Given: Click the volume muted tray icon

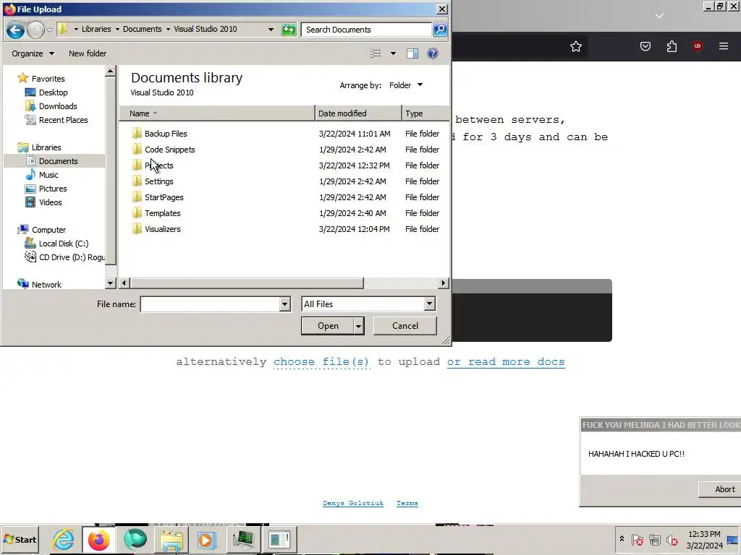Looking at the screenshot, I should pos(672,539).
